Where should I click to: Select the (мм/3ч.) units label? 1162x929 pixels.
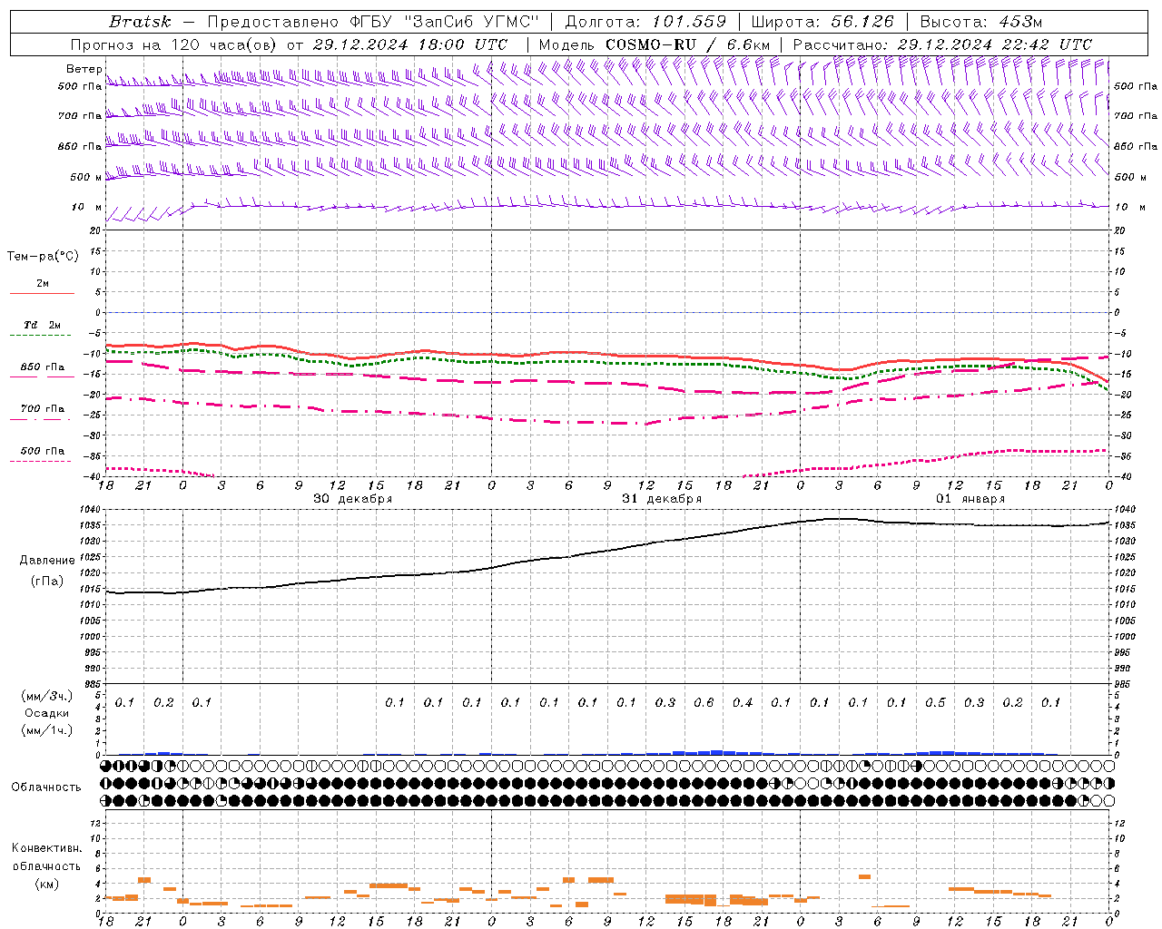click(47, 696)
